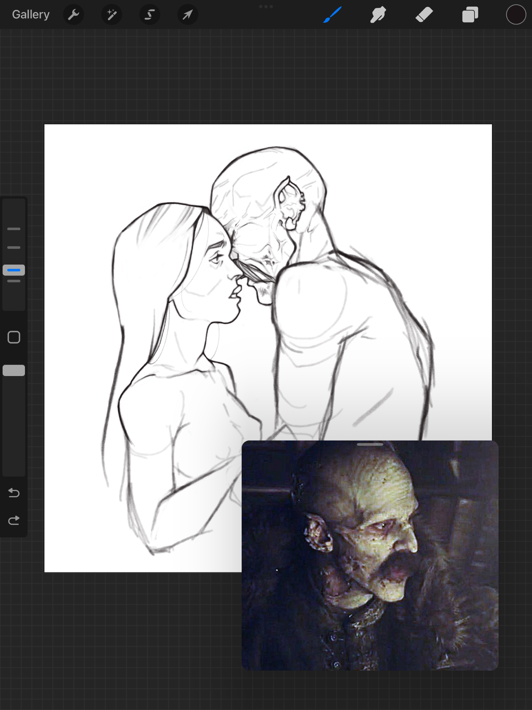Click the topmost notch on brush size slider
Viewport: 532px width, 710px height.
(x=14, y=229)
